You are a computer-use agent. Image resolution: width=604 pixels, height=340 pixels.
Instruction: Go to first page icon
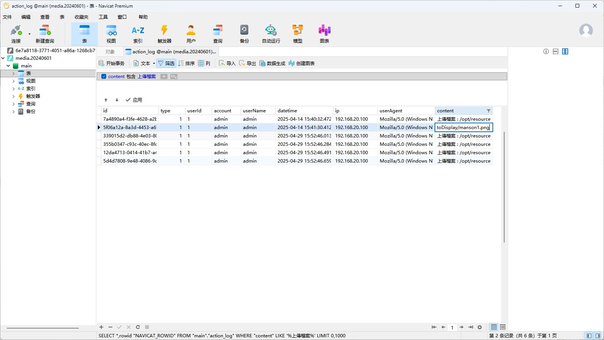tap(434, 327)
